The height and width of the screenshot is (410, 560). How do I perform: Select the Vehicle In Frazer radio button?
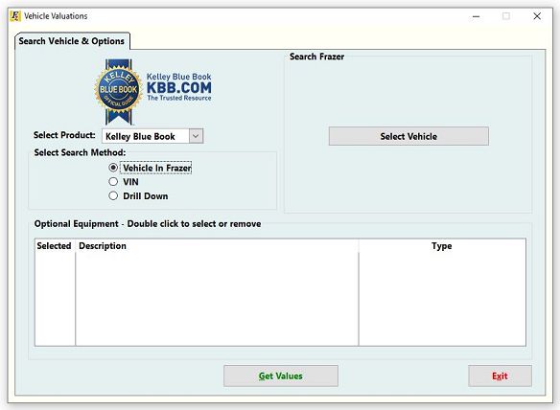tap(113, 168)
